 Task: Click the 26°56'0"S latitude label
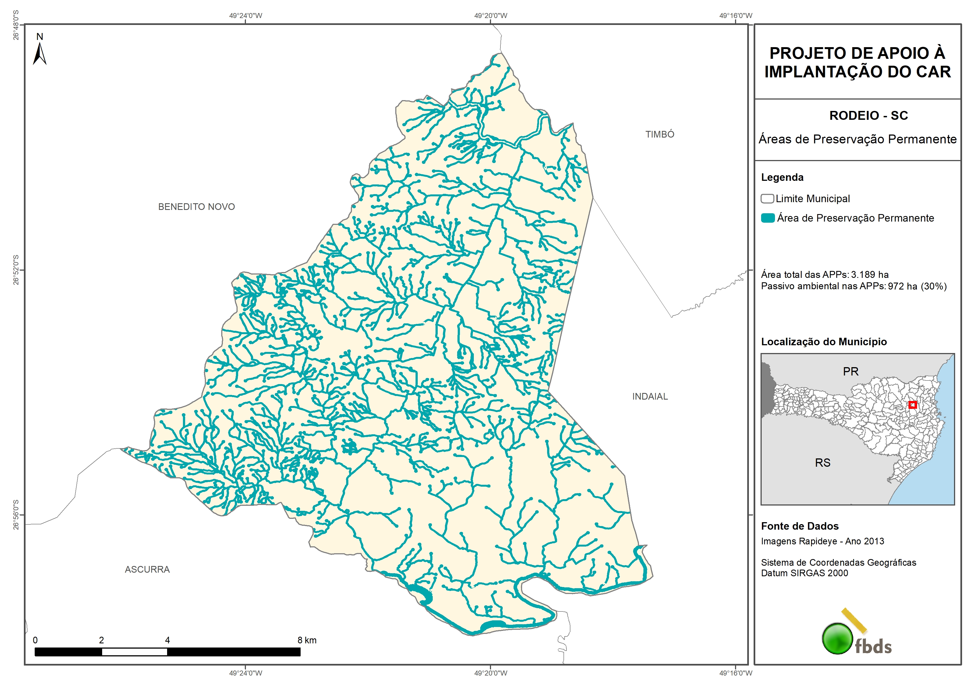tap(16, 515)
